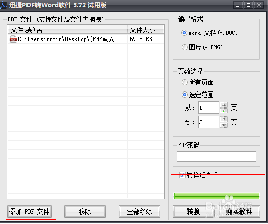Image resolution: width=268 pixels, height=224 pixels.
Task: Maximize the 迅捷PDF转Word window
Action: [248, 5]
